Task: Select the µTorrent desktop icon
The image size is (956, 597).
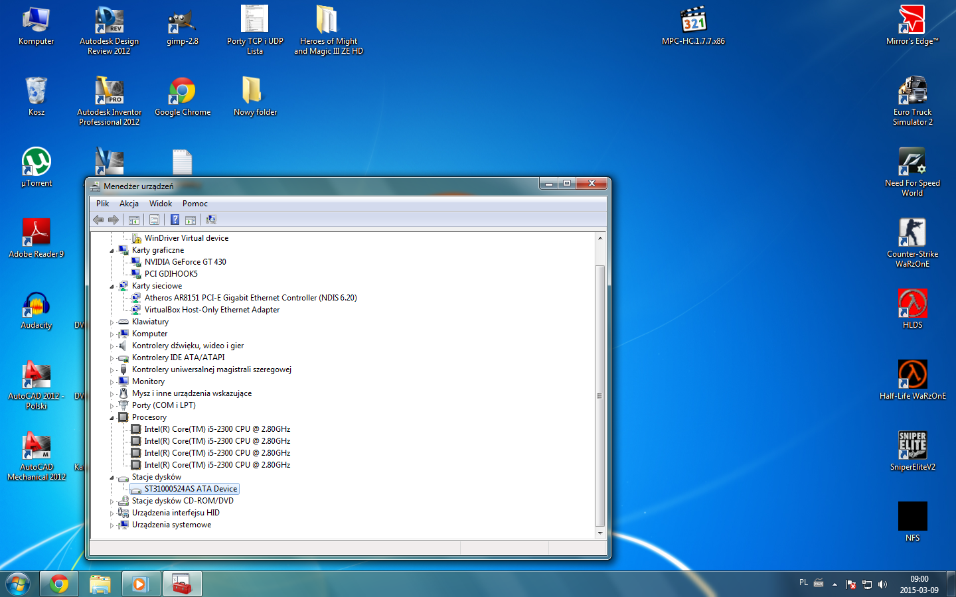Action: pos(37,168)
